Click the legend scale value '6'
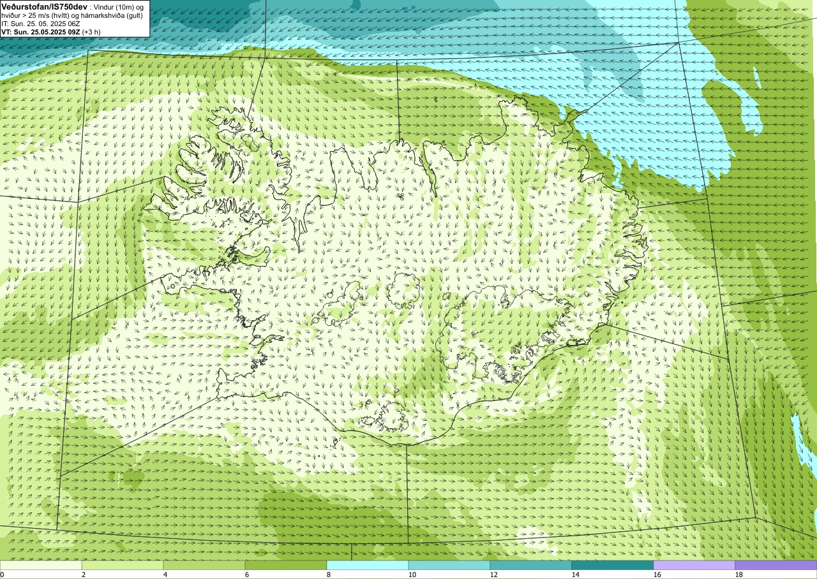The height and width of the screenshot is (579, 817). click(247, 575)
